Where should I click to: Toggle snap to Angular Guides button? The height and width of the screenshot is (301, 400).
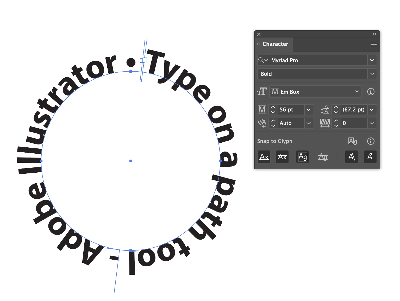click(352, 157)
